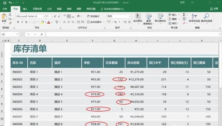
Task: Click the Select All corner triangle
Action: 2,41
